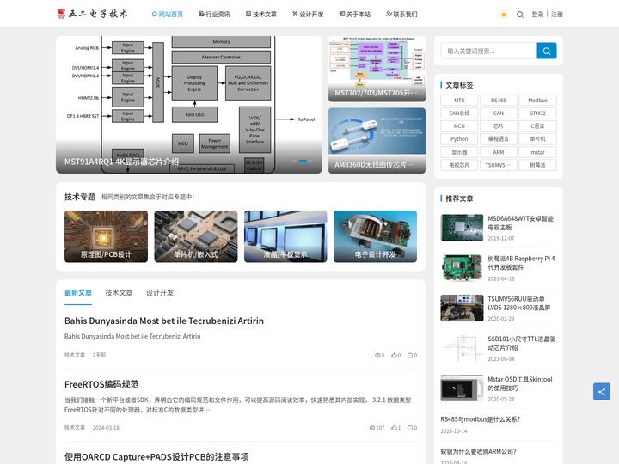619x464 pixels.
Task: Click the TSUMV5… tag
Action: pos(498,165)
